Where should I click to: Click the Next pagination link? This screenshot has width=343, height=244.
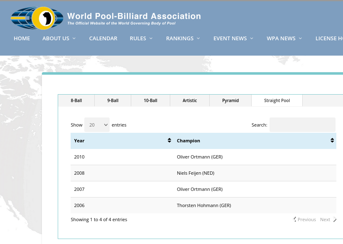(x=328, y=220)
